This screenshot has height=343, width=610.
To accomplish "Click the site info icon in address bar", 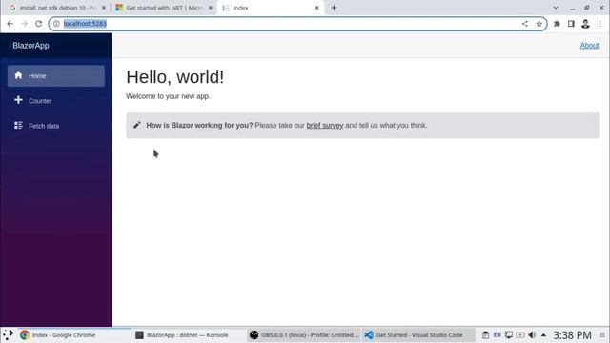I will [56, 24].
